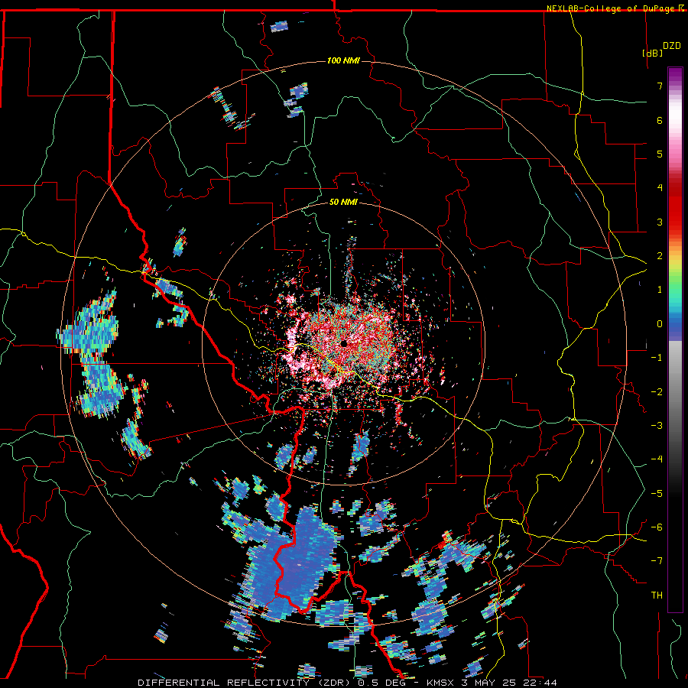Click the 0 value on color scale

point(660,324)
